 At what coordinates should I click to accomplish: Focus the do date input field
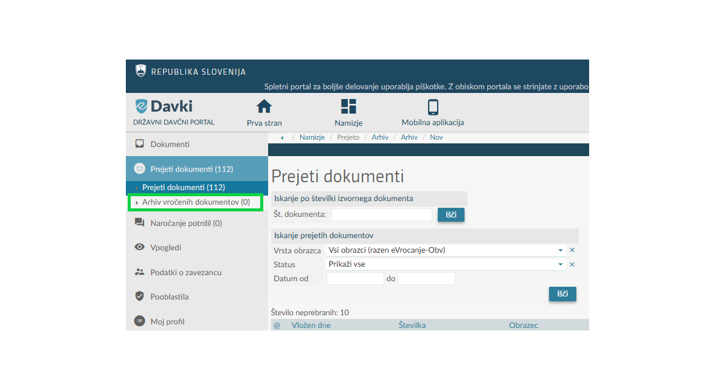(x=426, y=278)
